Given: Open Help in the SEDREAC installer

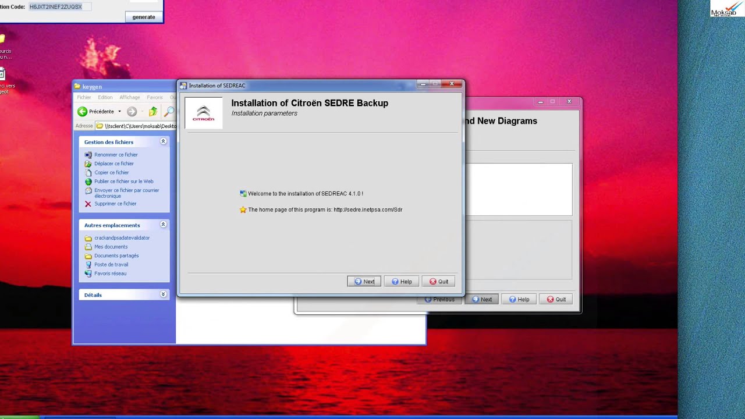Looking at the screenshot, I should point(402,282).
